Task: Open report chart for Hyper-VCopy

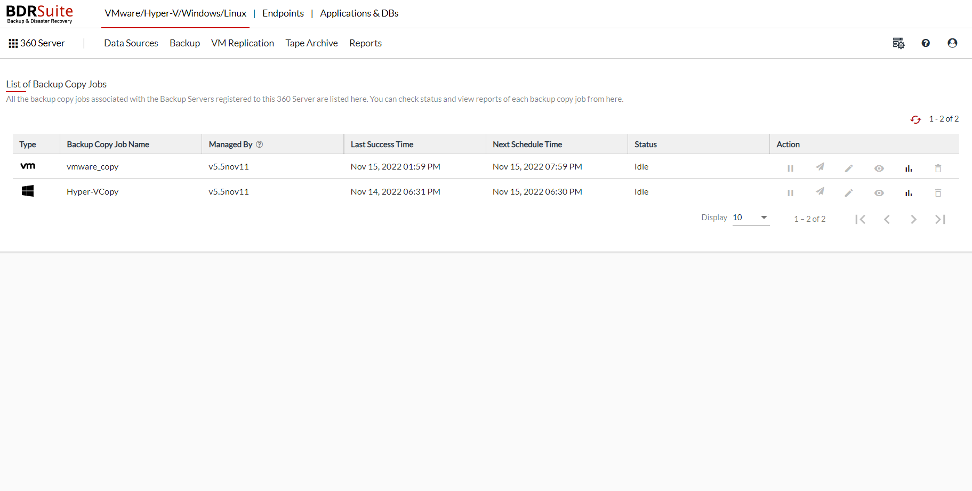Action: (909, 193)
